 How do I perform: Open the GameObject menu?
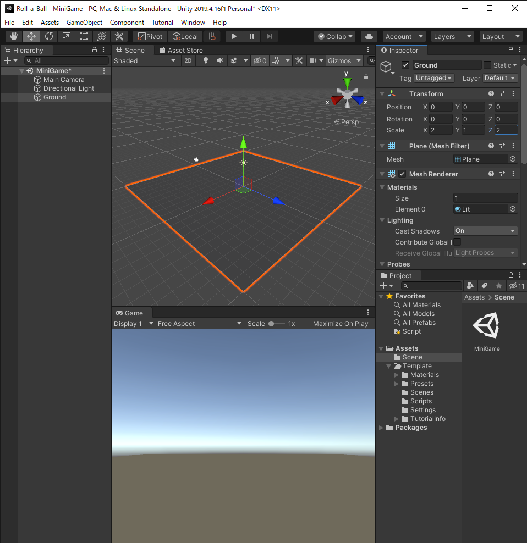point(84,22)
